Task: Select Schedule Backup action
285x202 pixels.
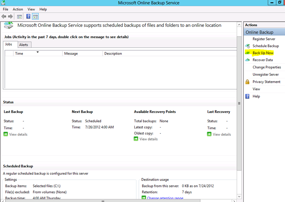Action: (x=265, y=46)
